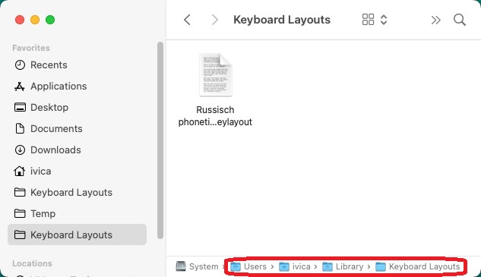Click ivica in the path bar

tap(301, 266)
